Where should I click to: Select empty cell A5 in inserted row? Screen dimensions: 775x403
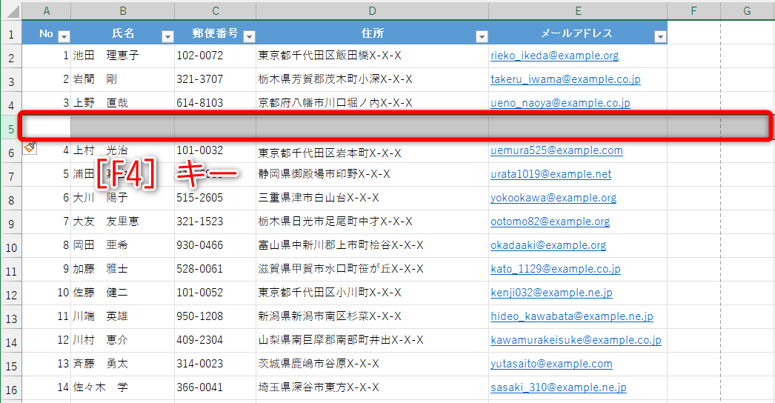47,127
